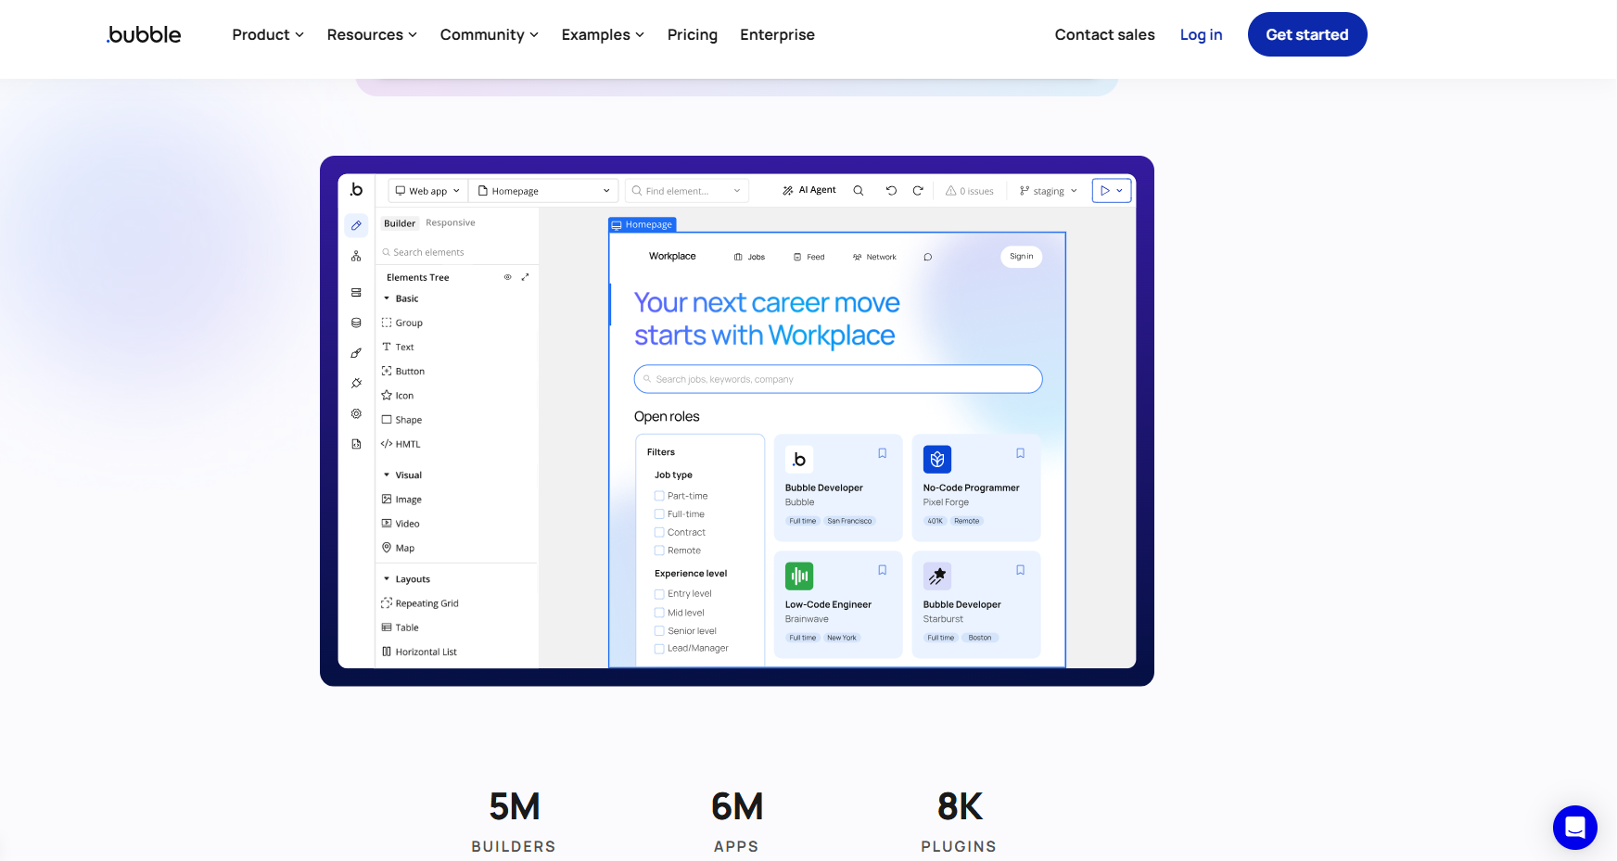Open the Pricing page
This screenshot has height=861, width=1617.
(x=692, y=34)
